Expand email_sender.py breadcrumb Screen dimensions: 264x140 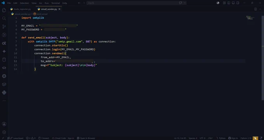point(21,14)
